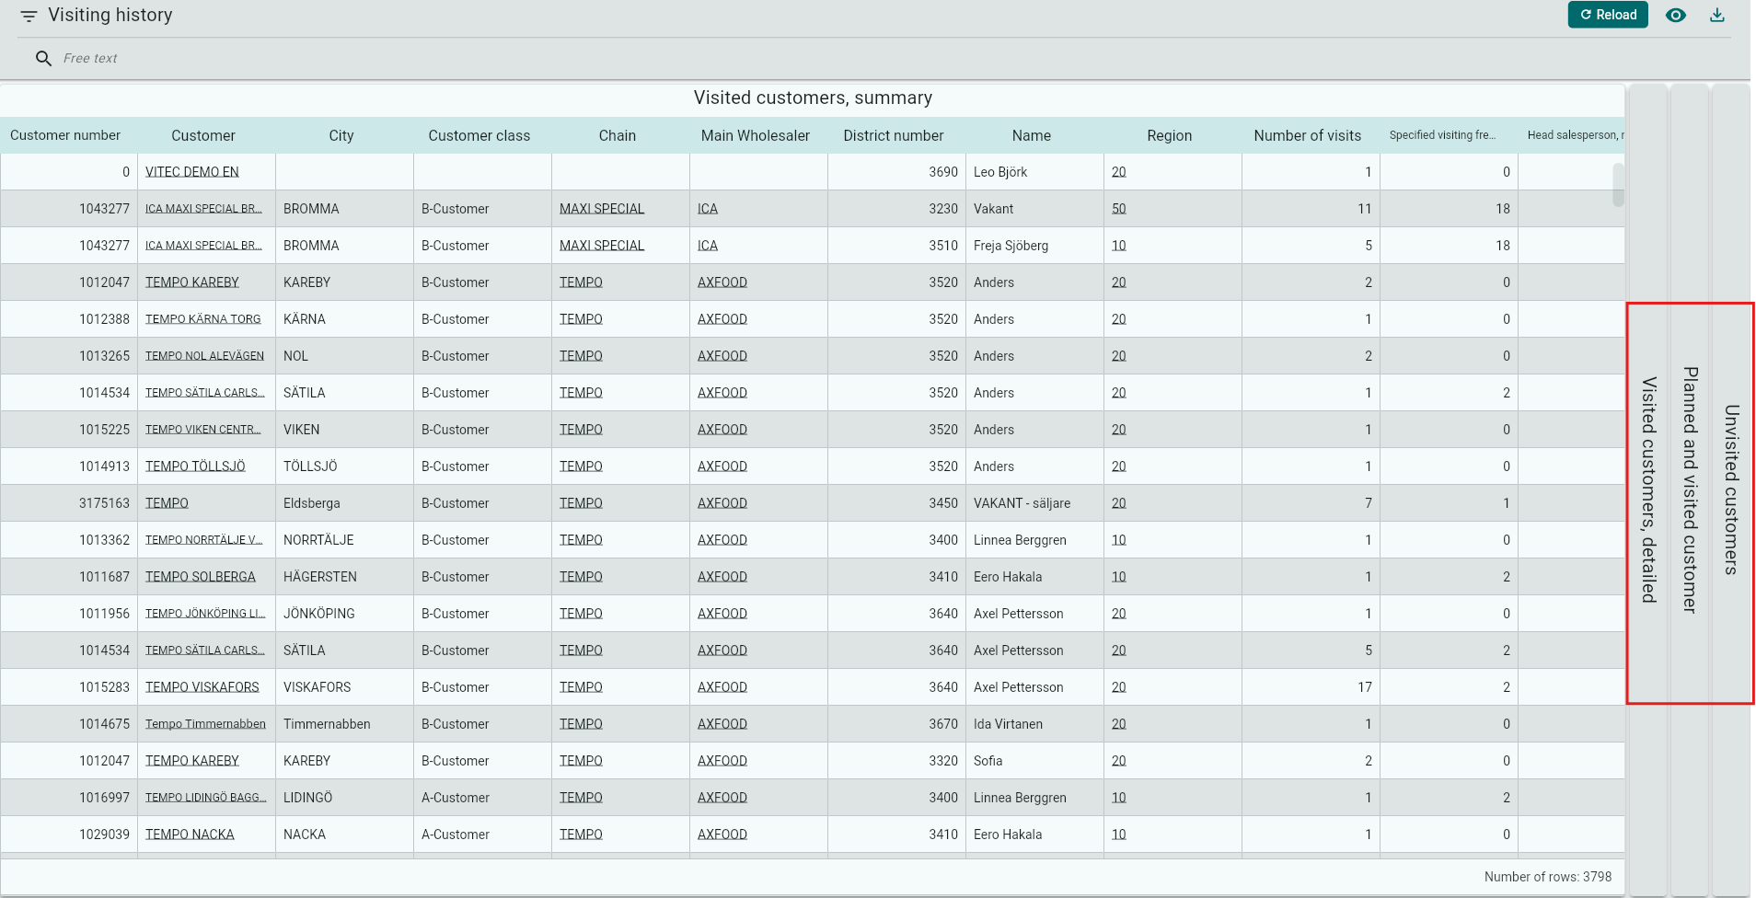Open TEMPO LIDINGÖ BAGG... customer link
1756x898 pixels.
point(206,798)
